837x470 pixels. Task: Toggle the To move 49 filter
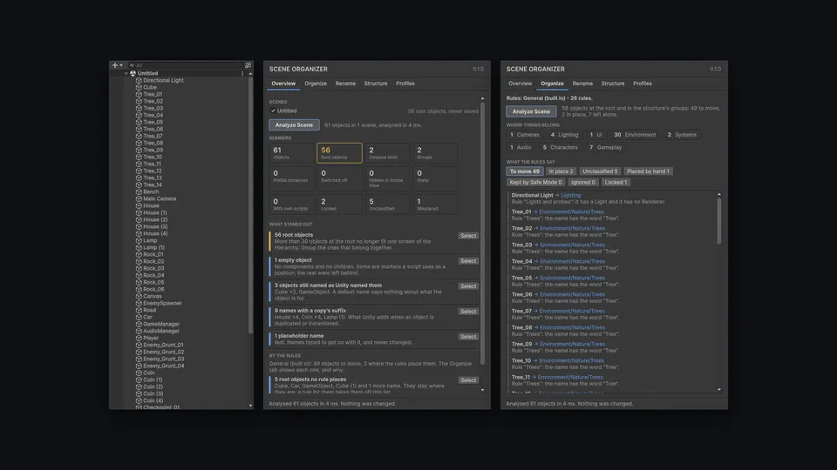pos(525,171)
